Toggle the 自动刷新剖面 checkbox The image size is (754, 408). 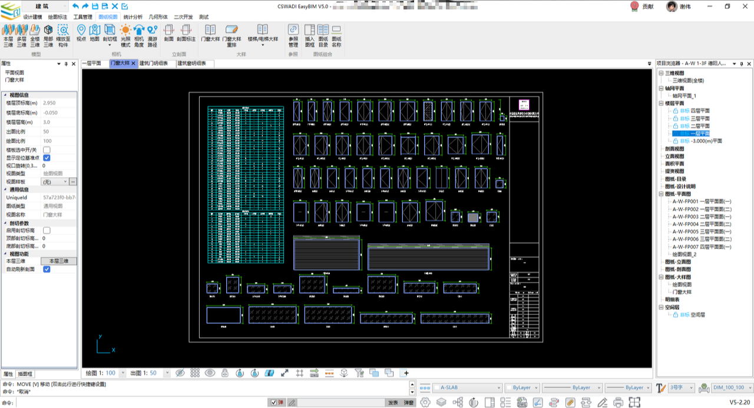(x=47, y=269)
